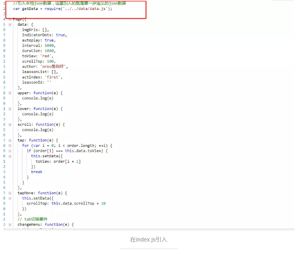Viewport: 296px width, 254px height.
Task: Collapse the tapMove: function(e) block
Action: (9, 193)
